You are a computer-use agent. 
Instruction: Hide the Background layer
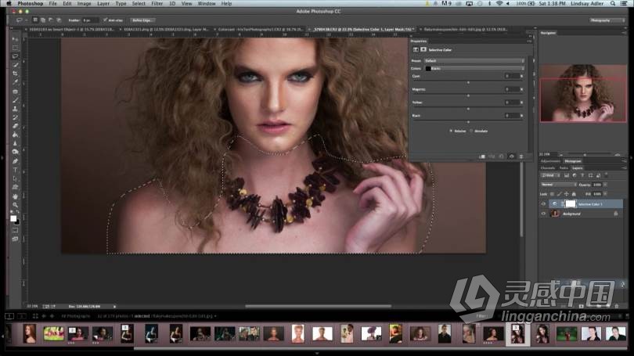coord(543,214)
